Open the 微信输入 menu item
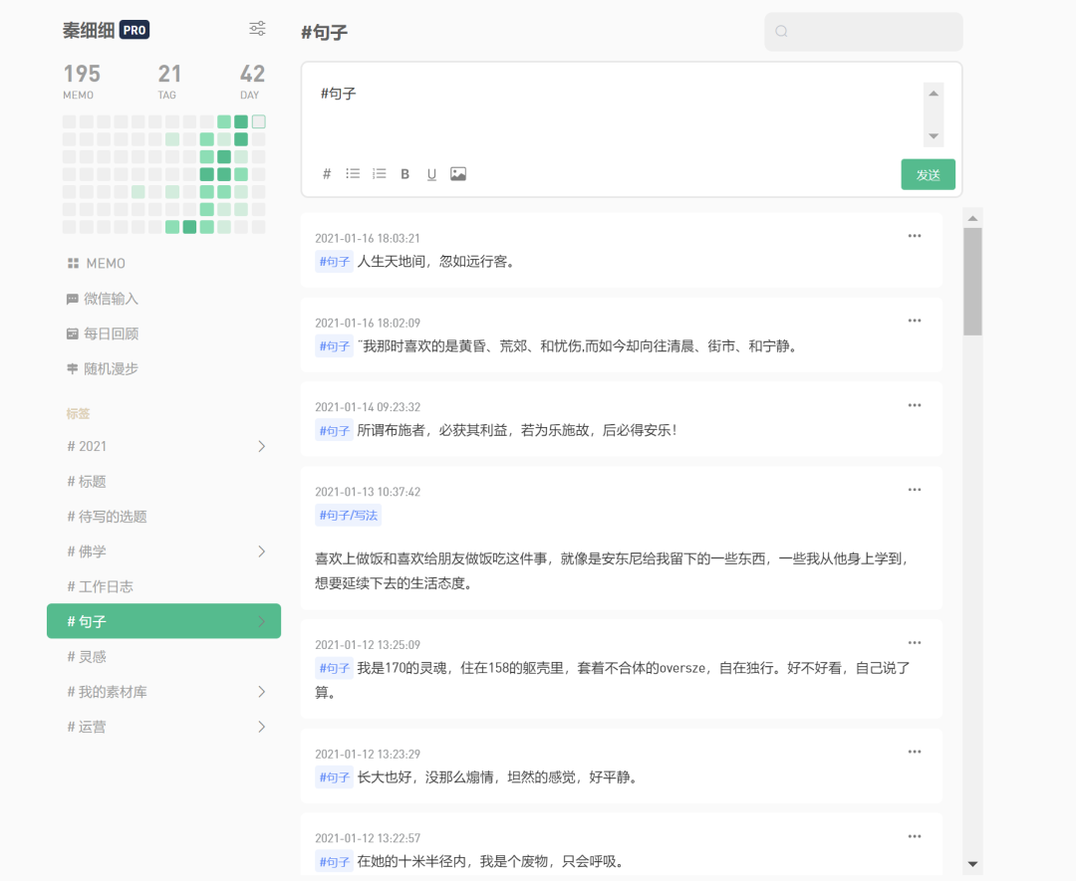Image resolution: width=1076 pixels, height=881 pixels. click(x=103, y=299)
